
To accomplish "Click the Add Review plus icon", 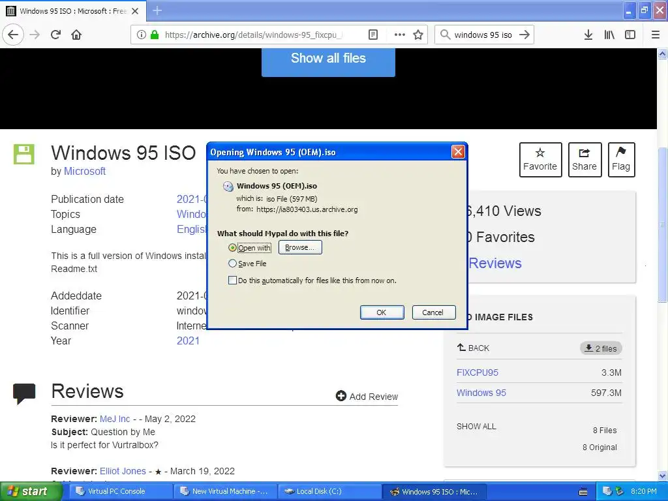I will coord(341,396).
